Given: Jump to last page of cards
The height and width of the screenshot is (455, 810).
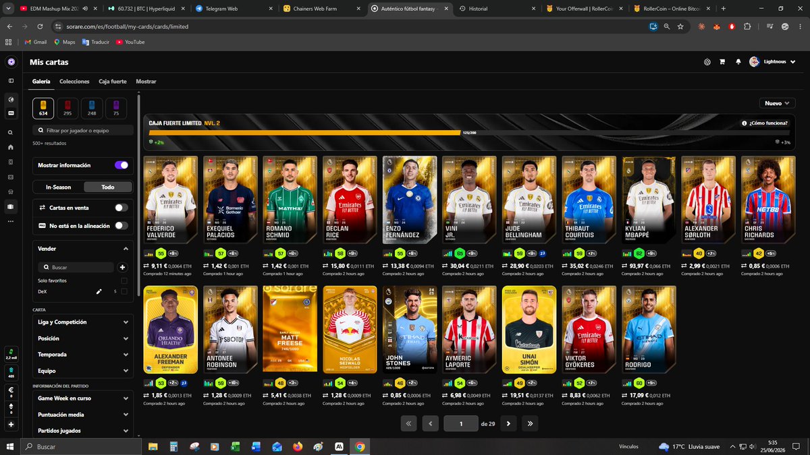Looking at the screenshot, I should tap(531, 424).
